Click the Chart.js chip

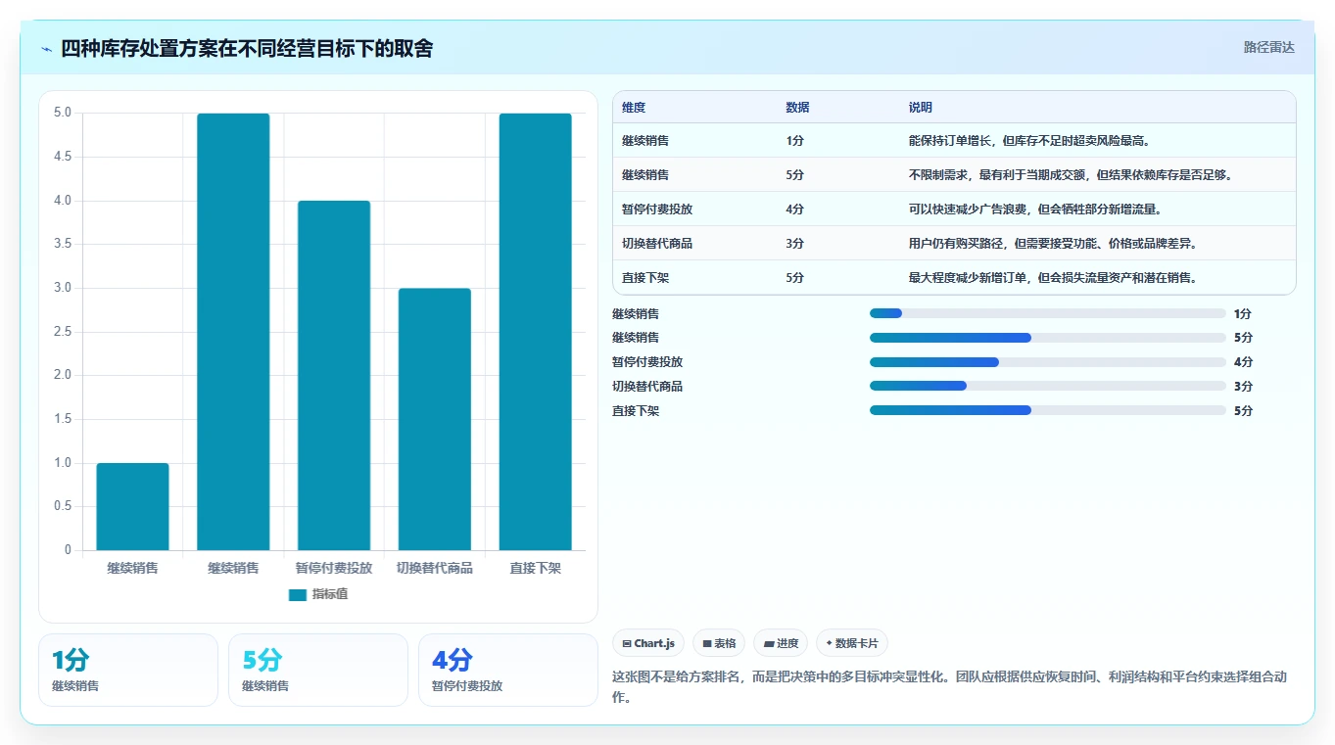point(648,643)
